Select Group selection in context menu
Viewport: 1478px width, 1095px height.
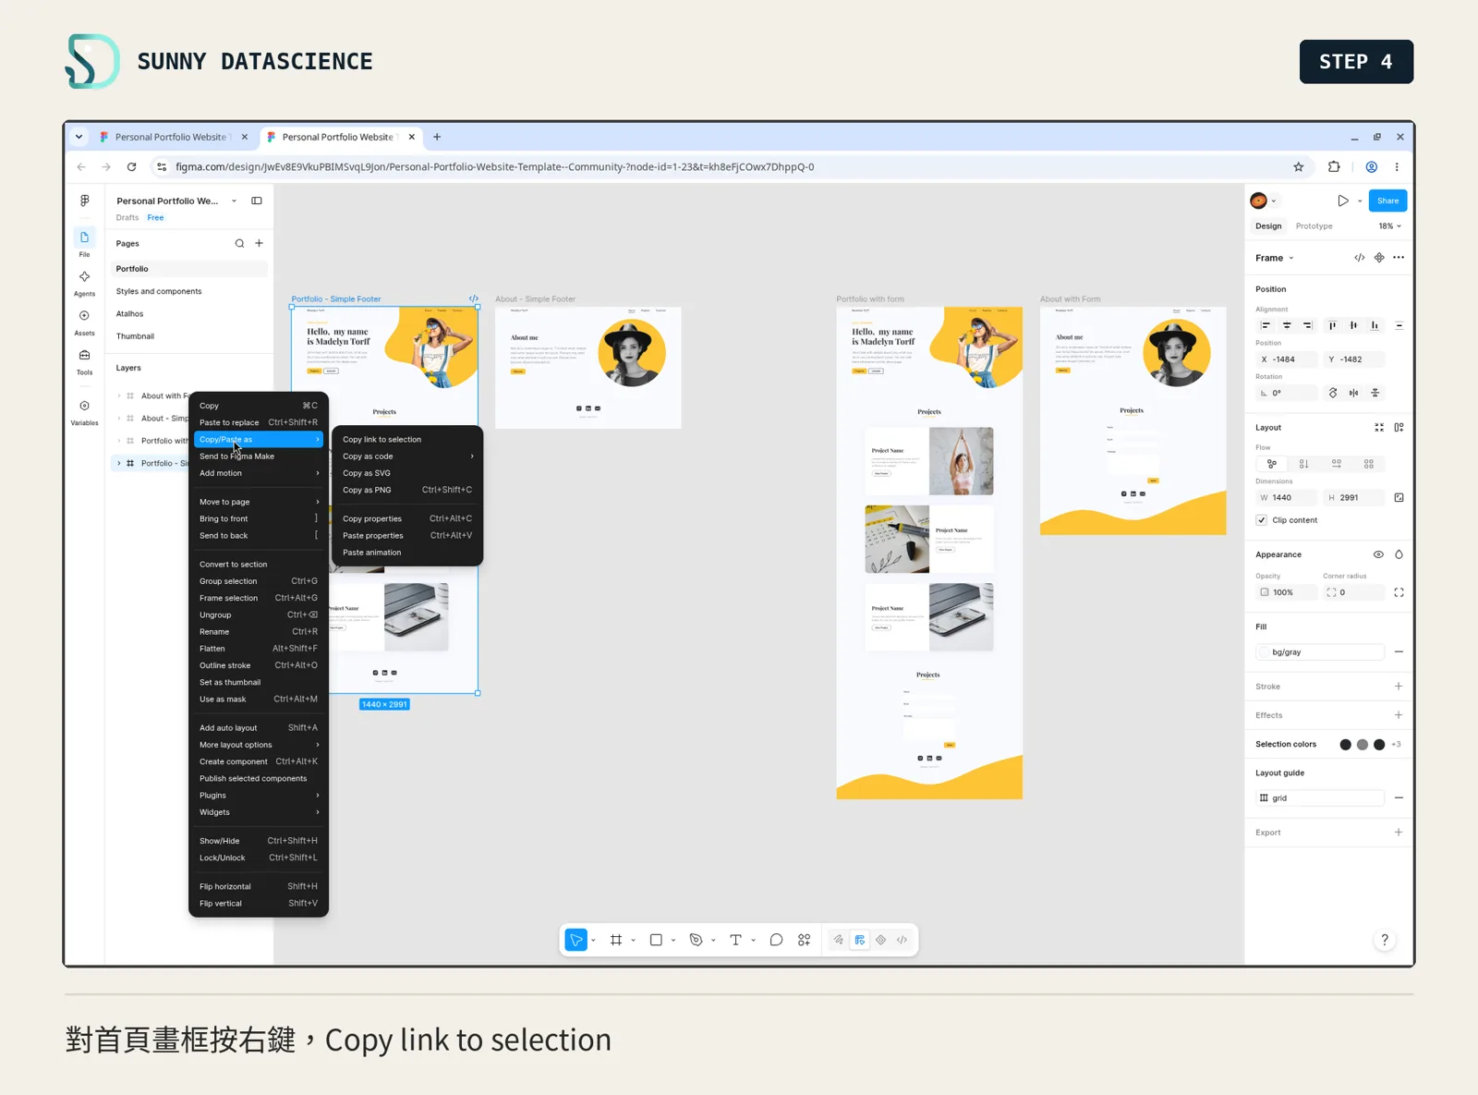tap(259, 581)
